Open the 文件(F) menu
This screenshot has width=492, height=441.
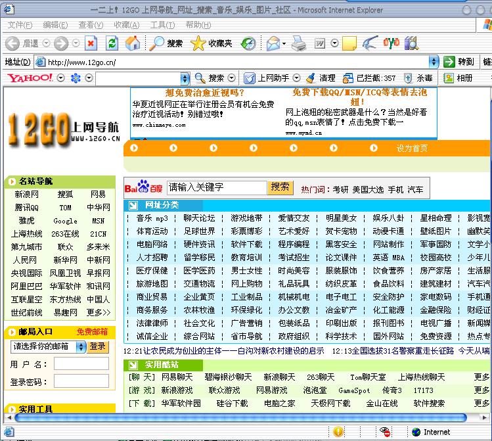click(20, 25)
